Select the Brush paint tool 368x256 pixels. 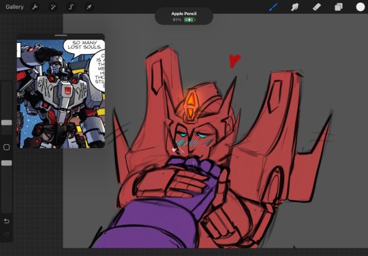pos(273,7)
